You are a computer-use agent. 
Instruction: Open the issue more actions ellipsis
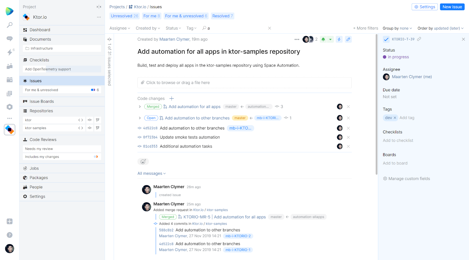[x=297, y=39]
